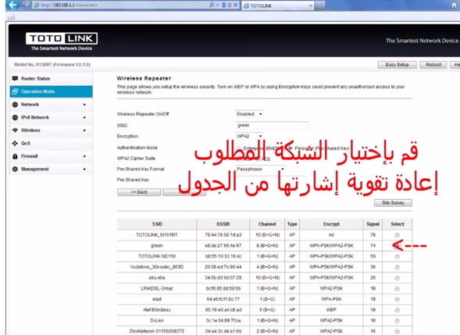Open Pre-Shared Key Format dropdown

260,169
